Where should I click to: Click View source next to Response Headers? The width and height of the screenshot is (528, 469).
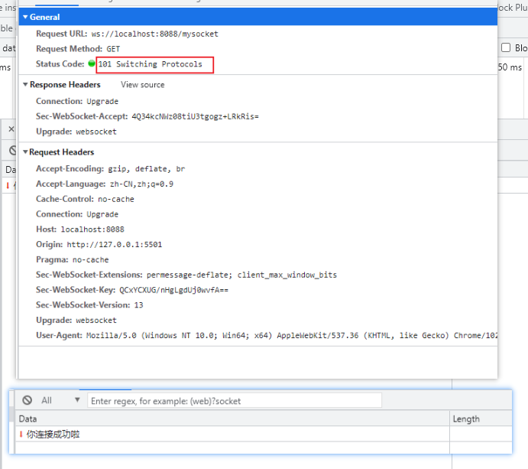pos(142,85)
